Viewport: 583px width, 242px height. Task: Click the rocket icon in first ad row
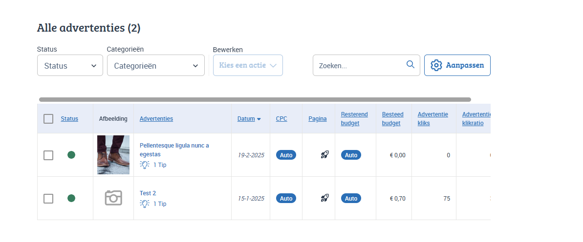[x=324, y=155]
